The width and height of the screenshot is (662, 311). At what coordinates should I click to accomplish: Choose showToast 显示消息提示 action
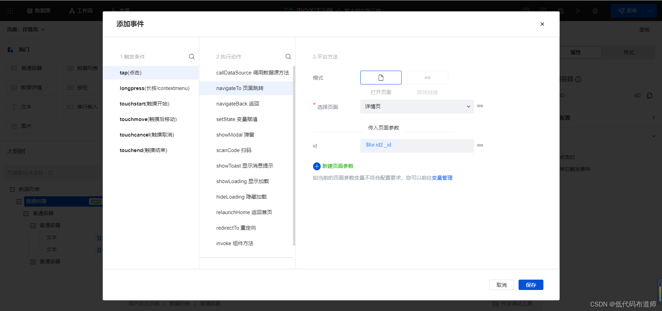tap(246, 166)
